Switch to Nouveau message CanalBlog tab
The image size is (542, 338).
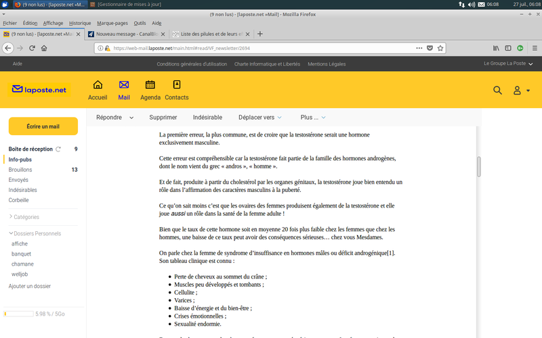127,34
